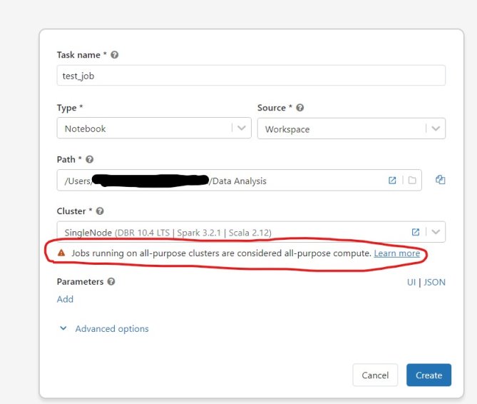The image size is (477, 404).
Task: Select the SingleNode cluster field
Action: tap(251, 232)
